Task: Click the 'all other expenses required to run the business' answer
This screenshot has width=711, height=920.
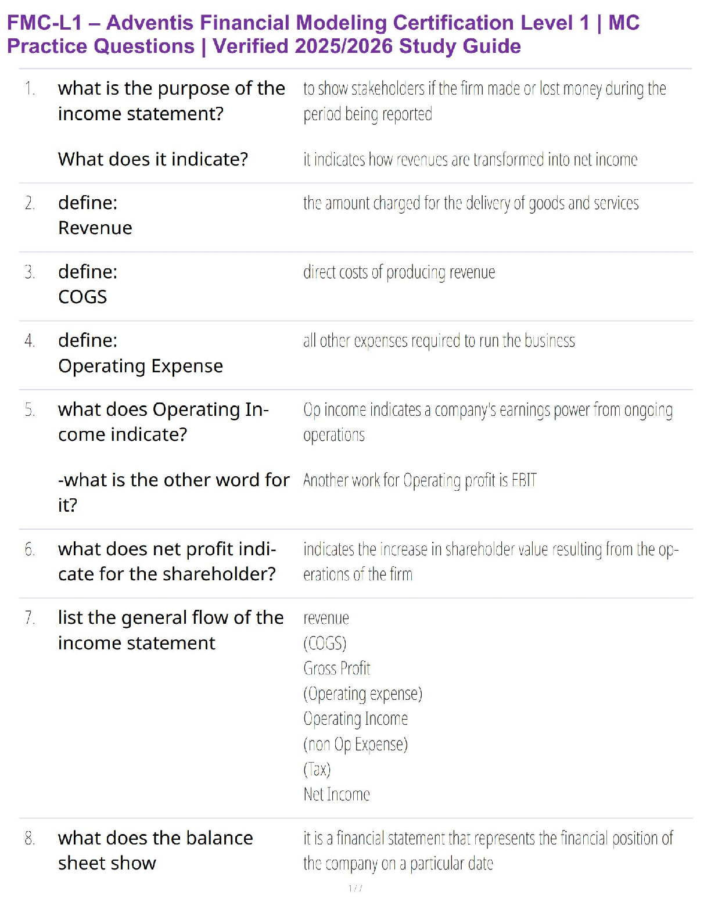Action: point(439,341)
